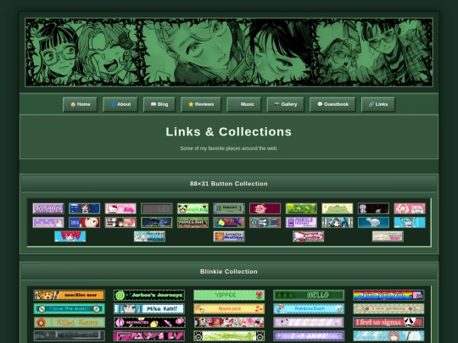The height and width of the screenshot is (343, 458).
Task: Click the yellow flowers 88x31 button
Action: (x=301, y=208)
